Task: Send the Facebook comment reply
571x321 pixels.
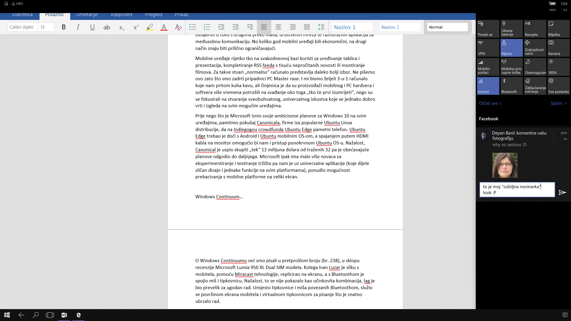Action: pos(562,193)
